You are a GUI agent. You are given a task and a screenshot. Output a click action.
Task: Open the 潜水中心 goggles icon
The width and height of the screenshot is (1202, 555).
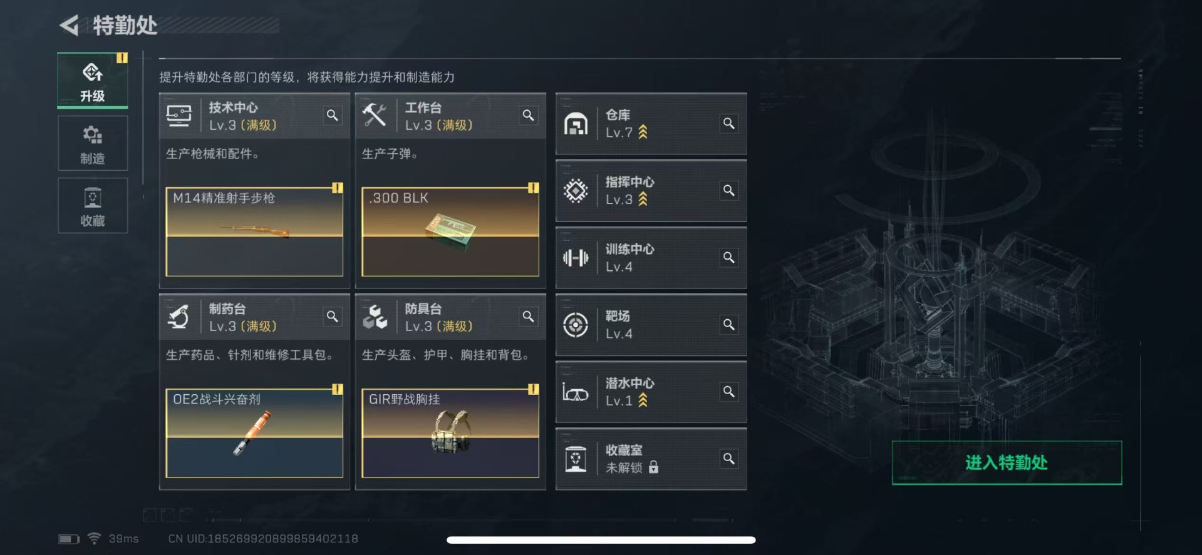pyautogui.click(x=576, y=392)
